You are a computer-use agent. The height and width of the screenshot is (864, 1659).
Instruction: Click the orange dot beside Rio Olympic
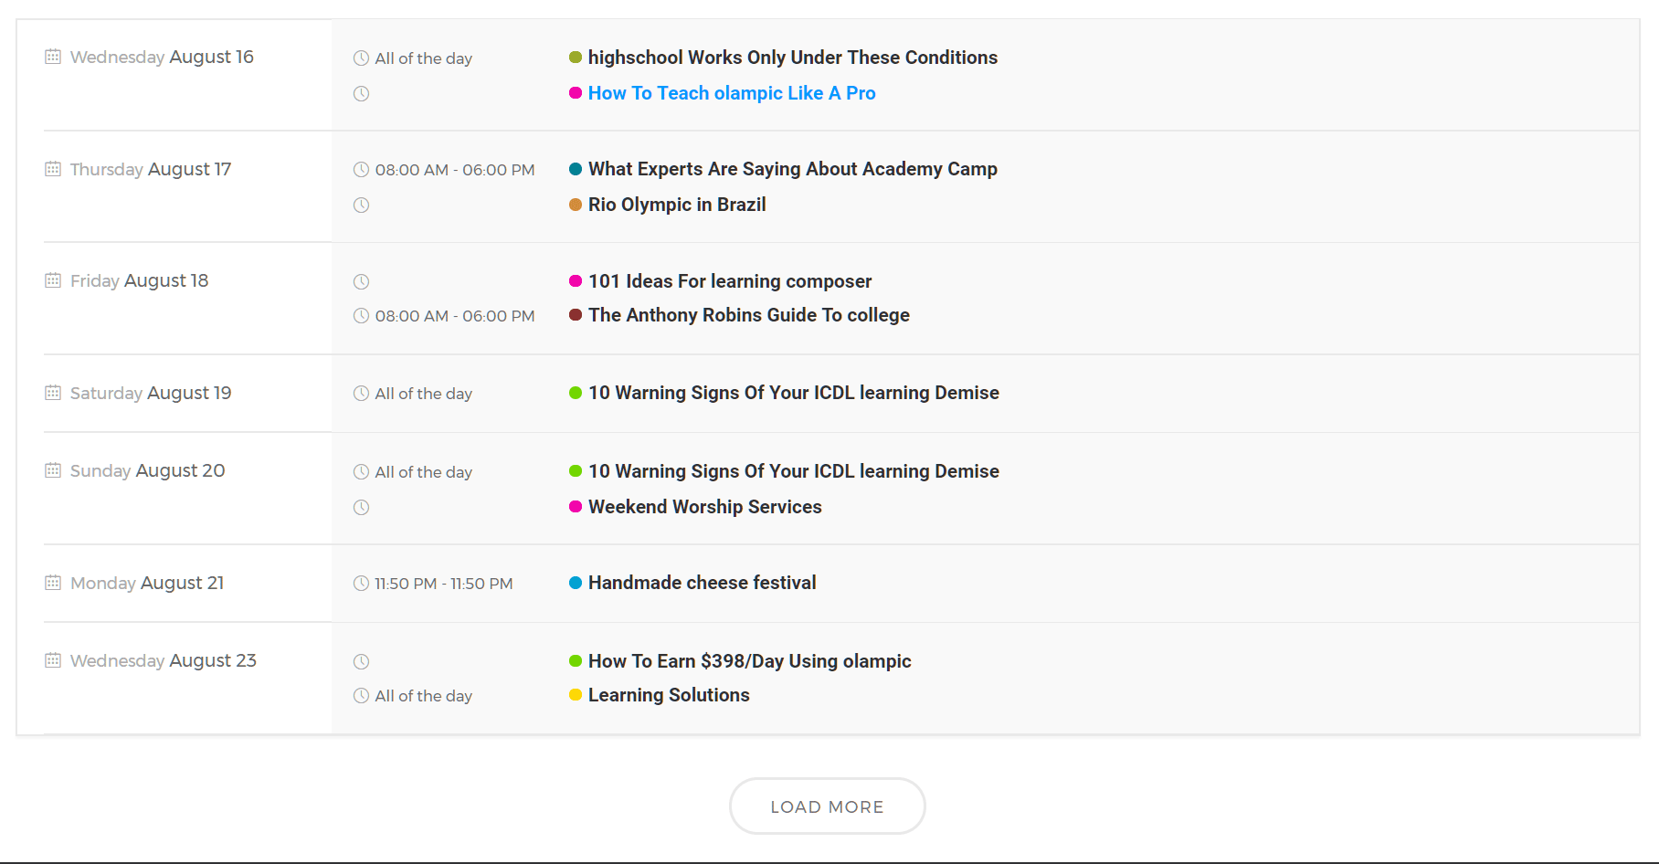click(576, 205)
